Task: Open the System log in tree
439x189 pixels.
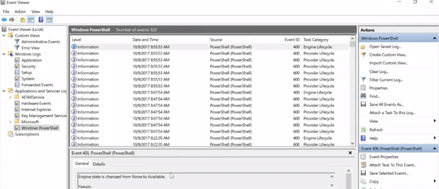Action: point(28,79)
